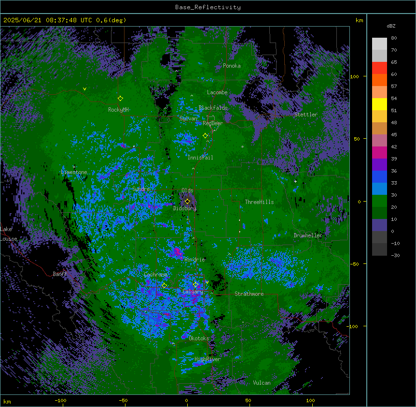Click the Calgary city label
416x407 pixels.
click(193, 291)
